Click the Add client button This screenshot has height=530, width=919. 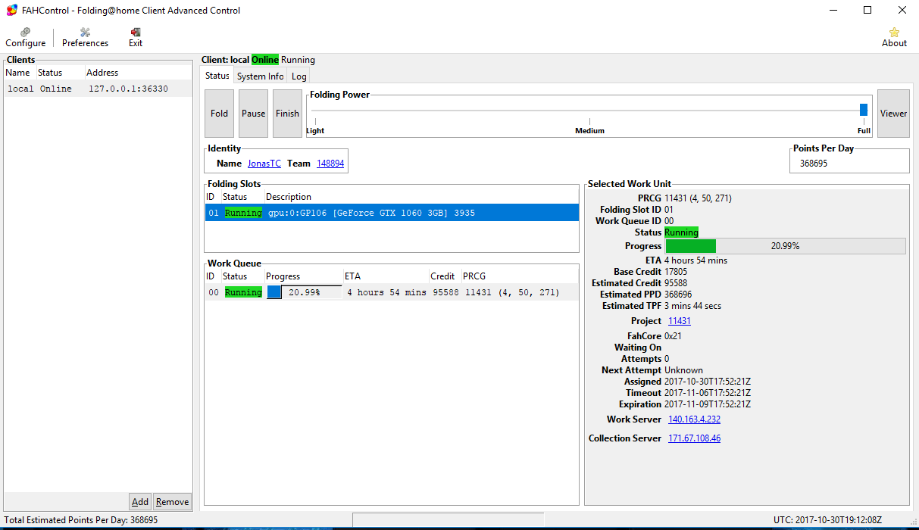point(140,502)
